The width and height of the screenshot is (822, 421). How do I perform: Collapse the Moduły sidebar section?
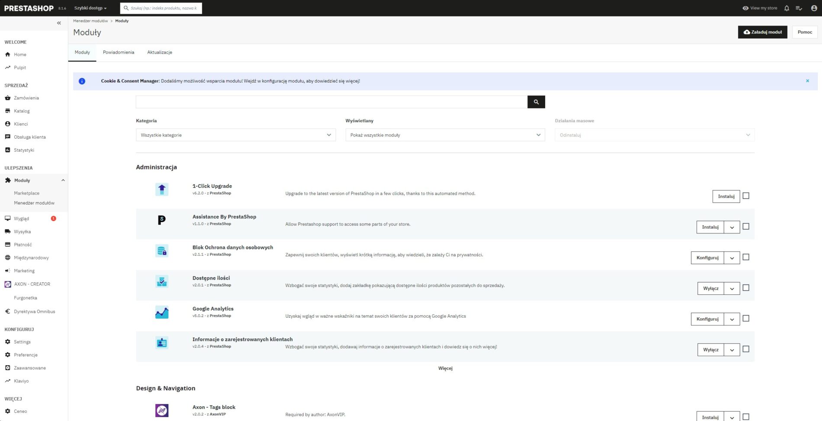[63, 180]
